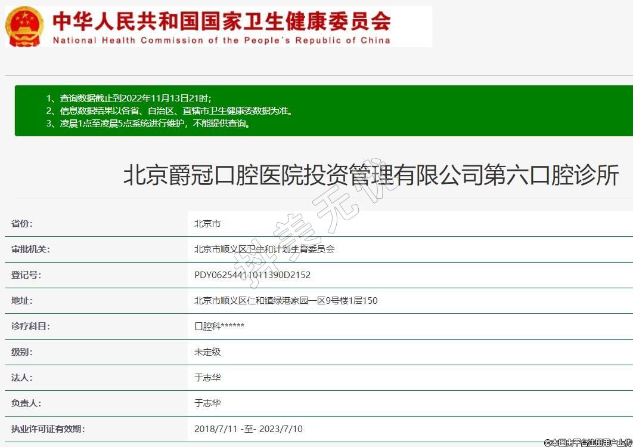The height and width of the screenshot is (447, 633).
Task: Click the name 于志华 in the 法人 row
Action: 207,378
